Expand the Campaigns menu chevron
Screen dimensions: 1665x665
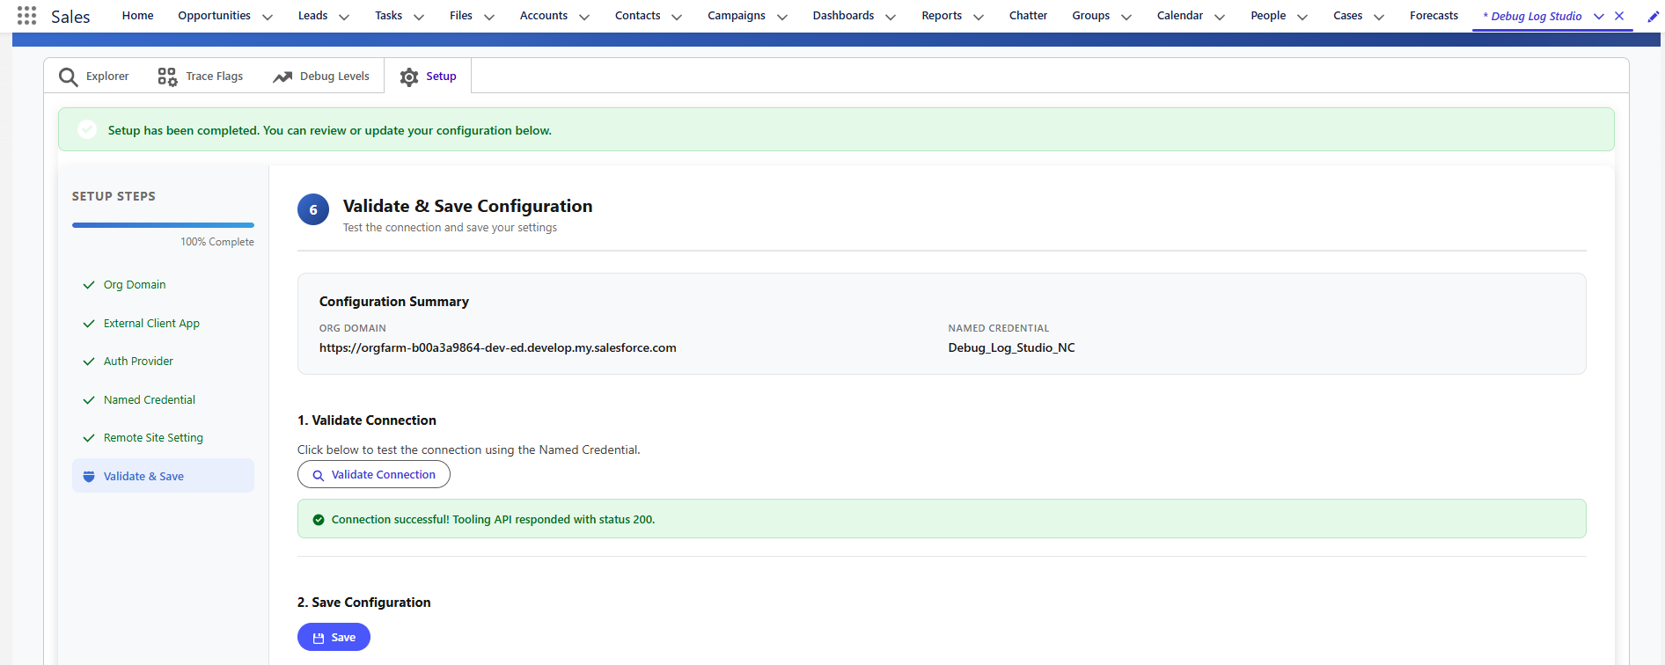pyautogui.click(x=782, y=17)
